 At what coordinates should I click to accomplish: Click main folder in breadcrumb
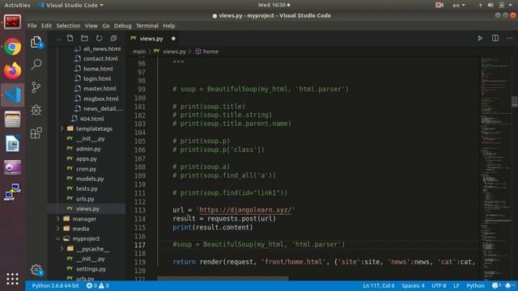(139, 52)
